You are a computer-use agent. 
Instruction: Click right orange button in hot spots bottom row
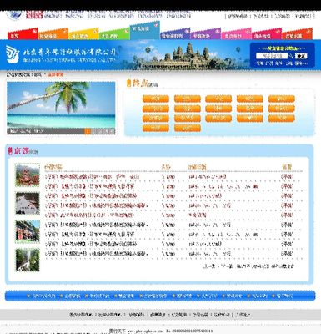coord(188,128)
